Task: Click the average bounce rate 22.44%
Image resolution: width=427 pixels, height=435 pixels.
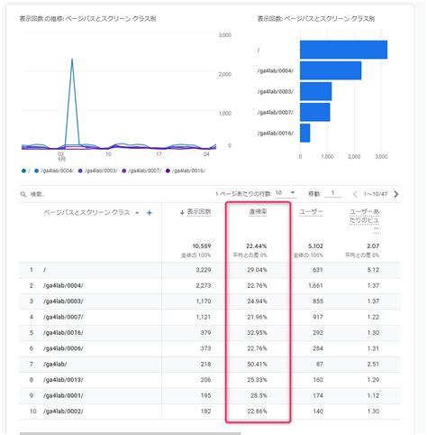Action: point(257,246)
